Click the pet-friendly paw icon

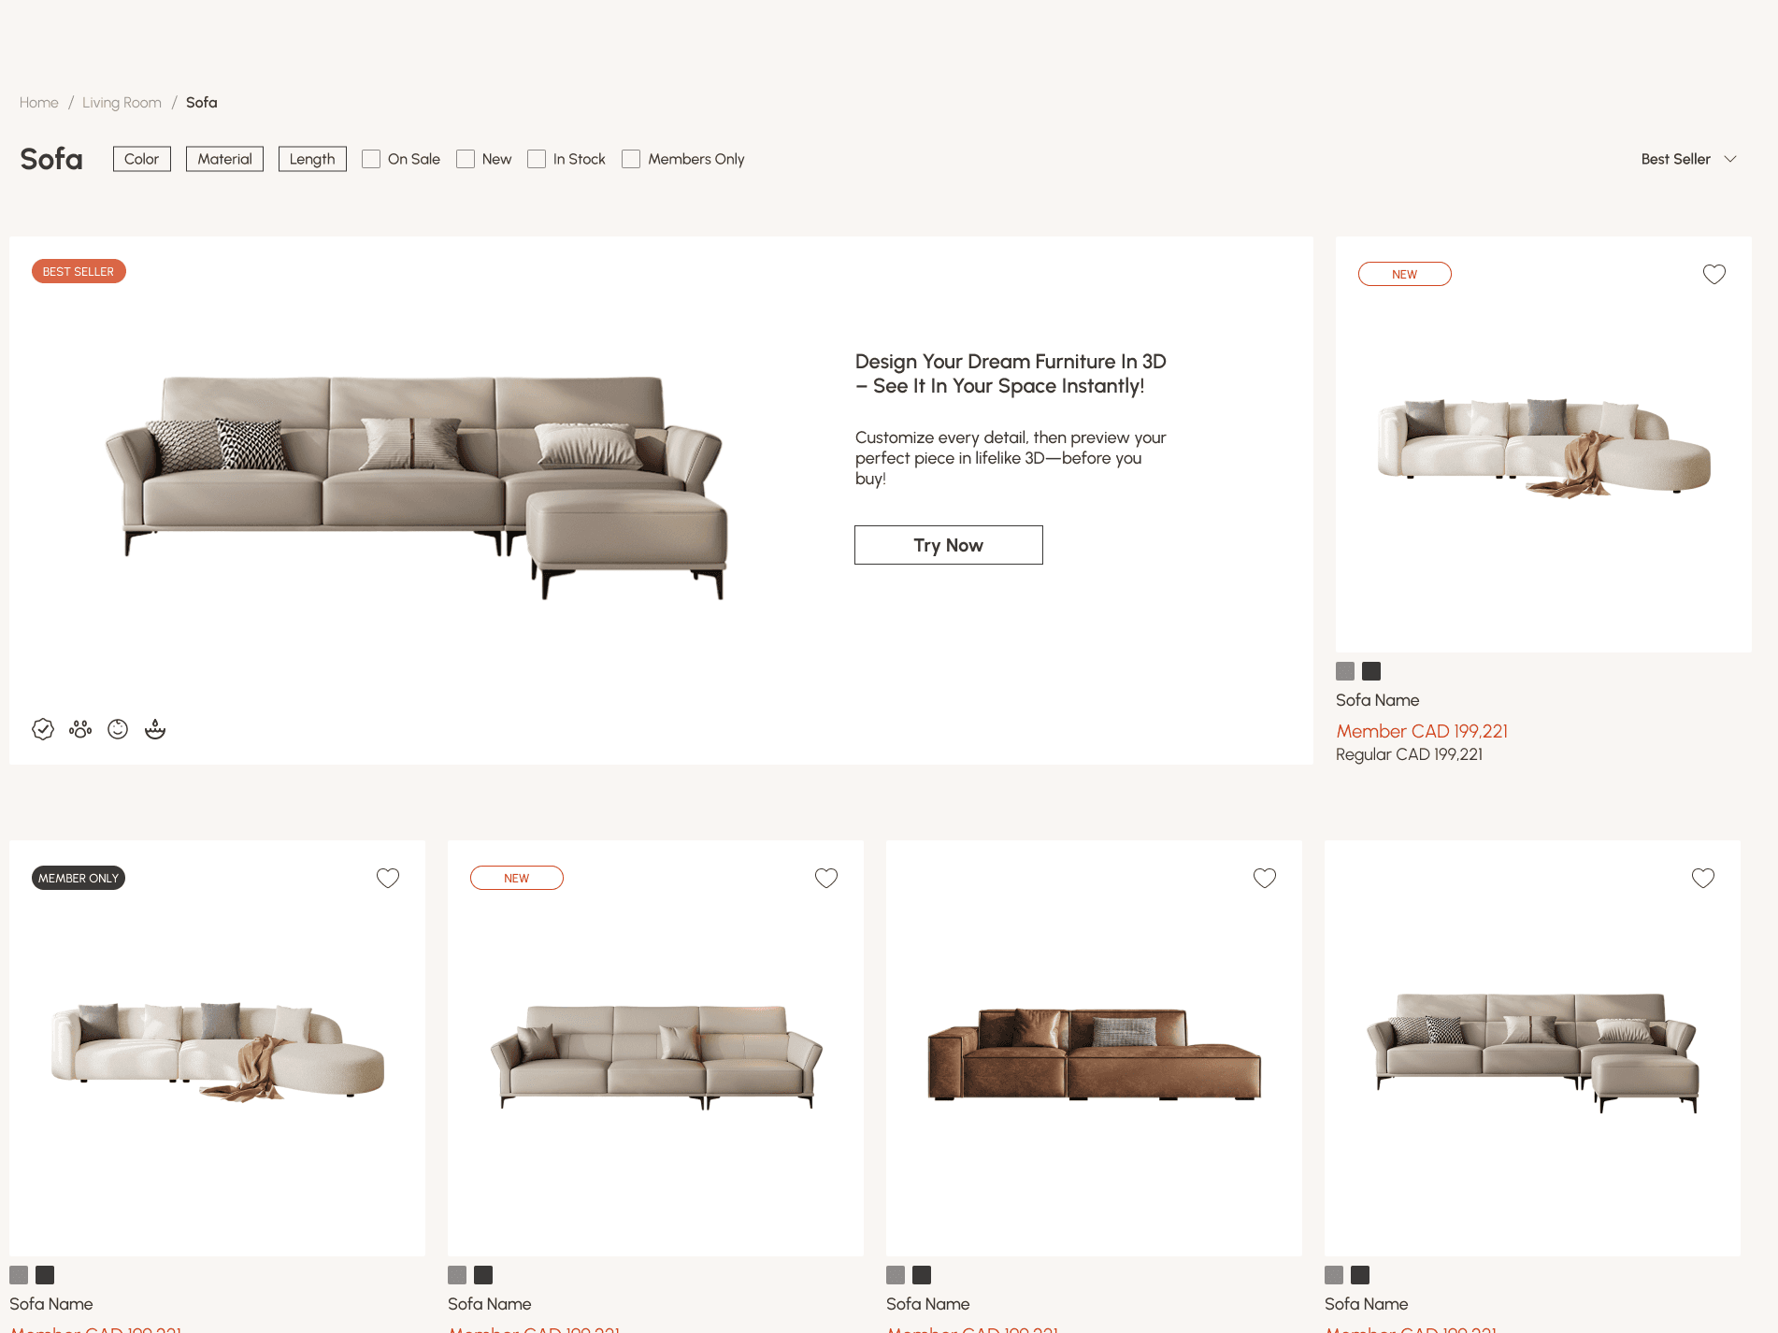tap(80, 729)
